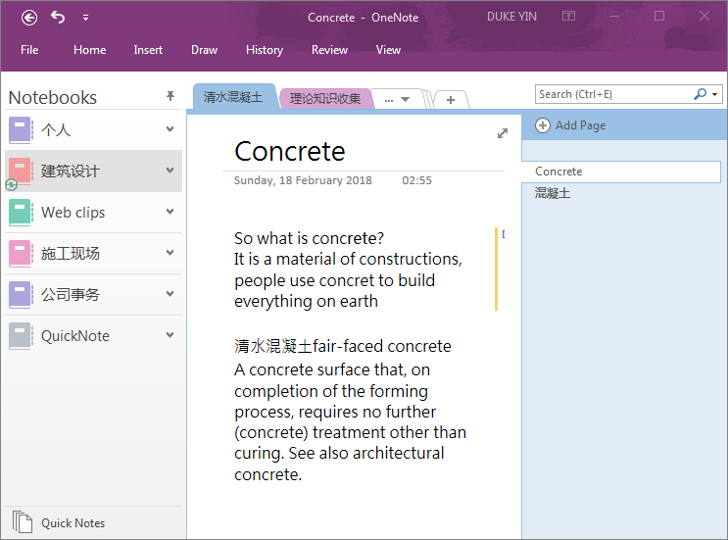Open the Web clips notebook icon

click(x=21, y=212)
